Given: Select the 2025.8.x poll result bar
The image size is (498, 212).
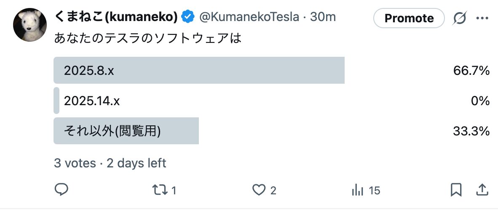Looking at the screenshot, I should pos(199,70).
